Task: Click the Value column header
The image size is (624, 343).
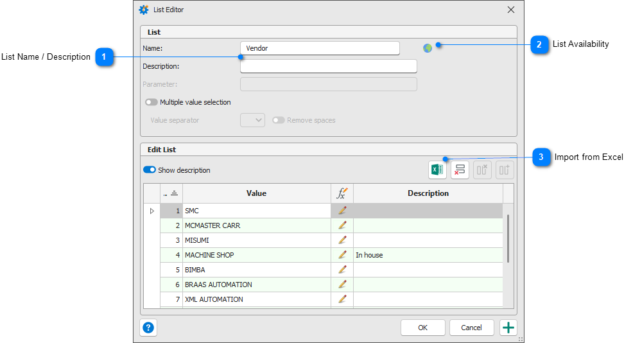Action: coord(256,193)
